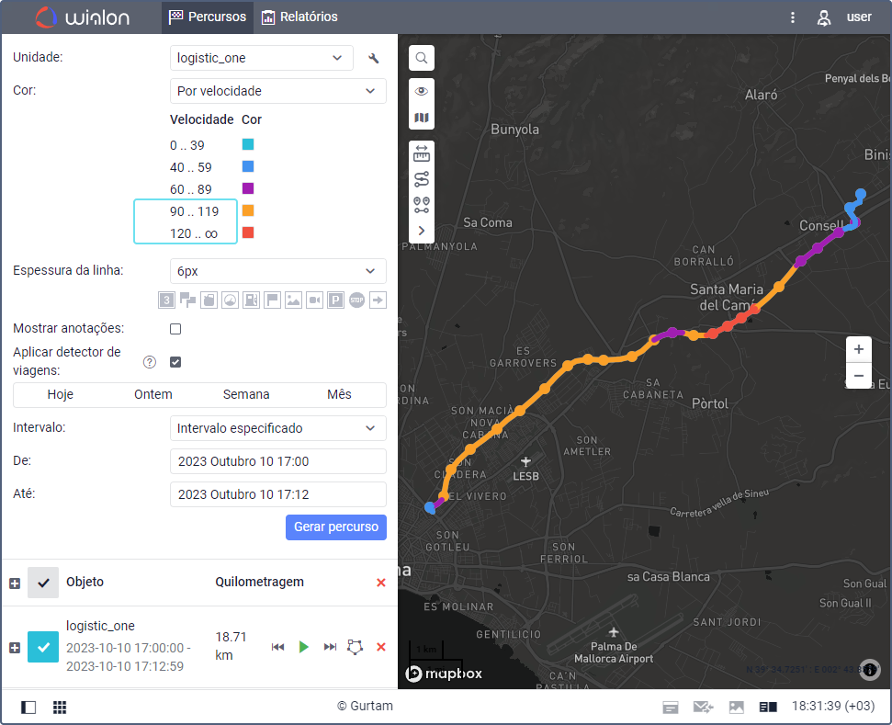Open the routing tool on map
Viewport: 892px width, 725px height.
tap(422, 179)
